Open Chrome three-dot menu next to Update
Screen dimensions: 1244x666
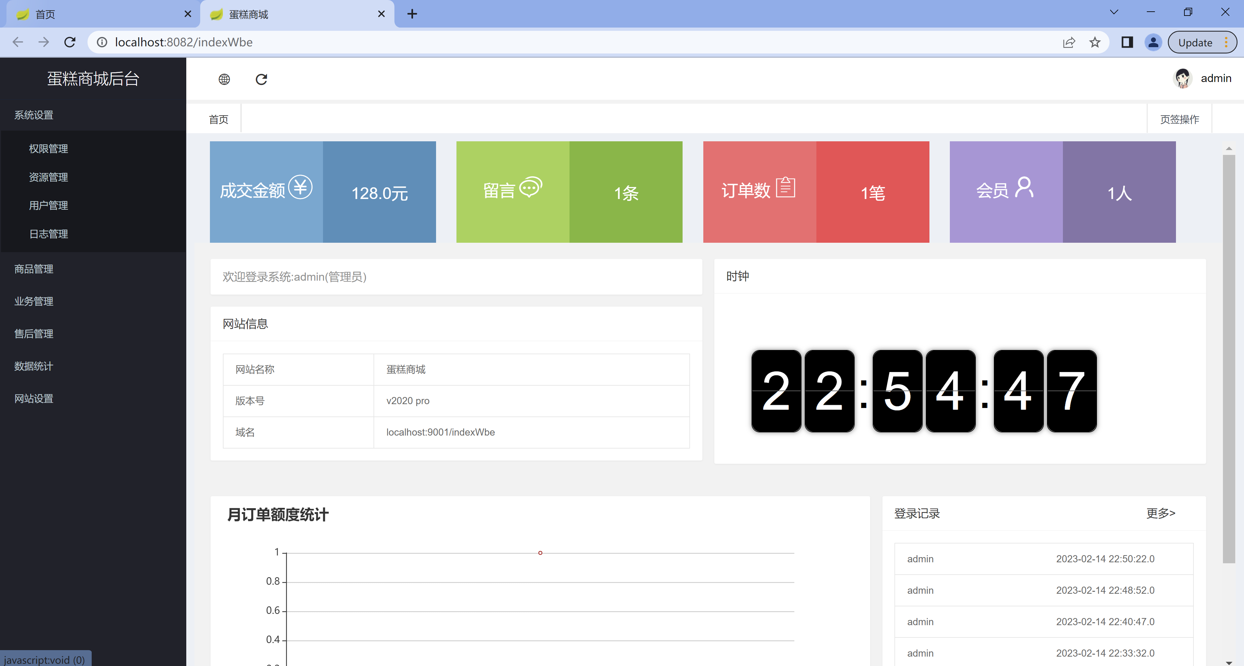pyautogui.click(x=1226, y=42)
